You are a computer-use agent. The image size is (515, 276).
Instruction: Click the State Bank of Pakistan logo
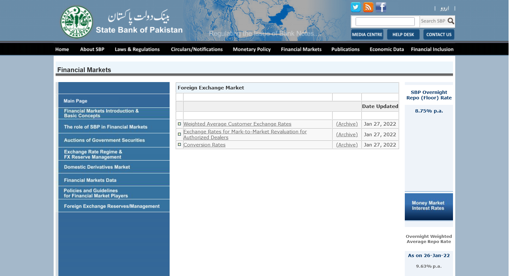tap(76, 22)
